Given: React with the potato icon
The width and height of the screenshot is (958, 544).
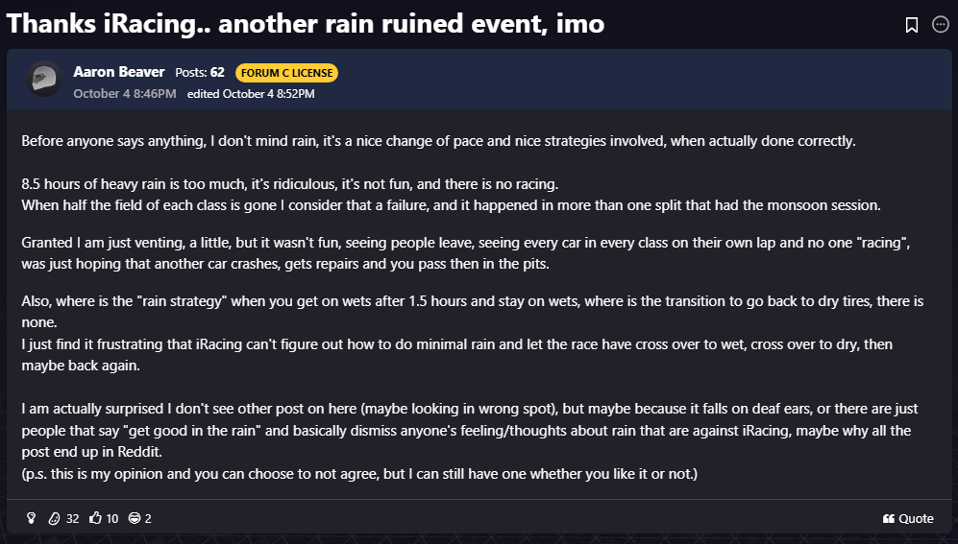Looking at the screenshot, I should [56, 518].
